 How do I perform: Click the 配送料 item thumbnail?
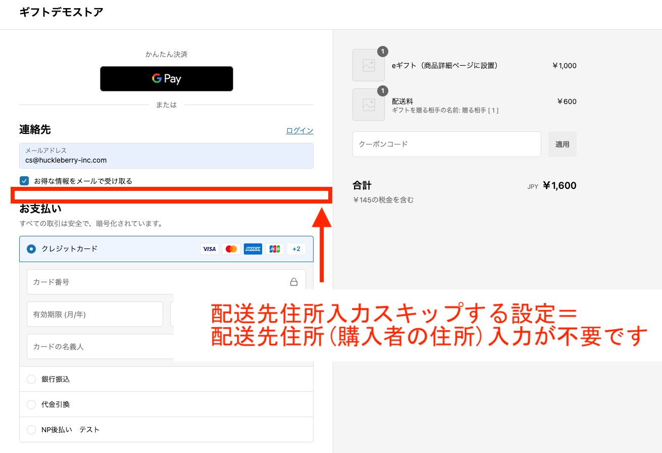pyautogui.click(x=369, y=105)
